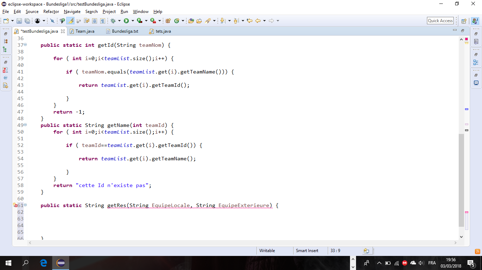
Task: Open Windows Action Center notifications
Action: [471, 263]
